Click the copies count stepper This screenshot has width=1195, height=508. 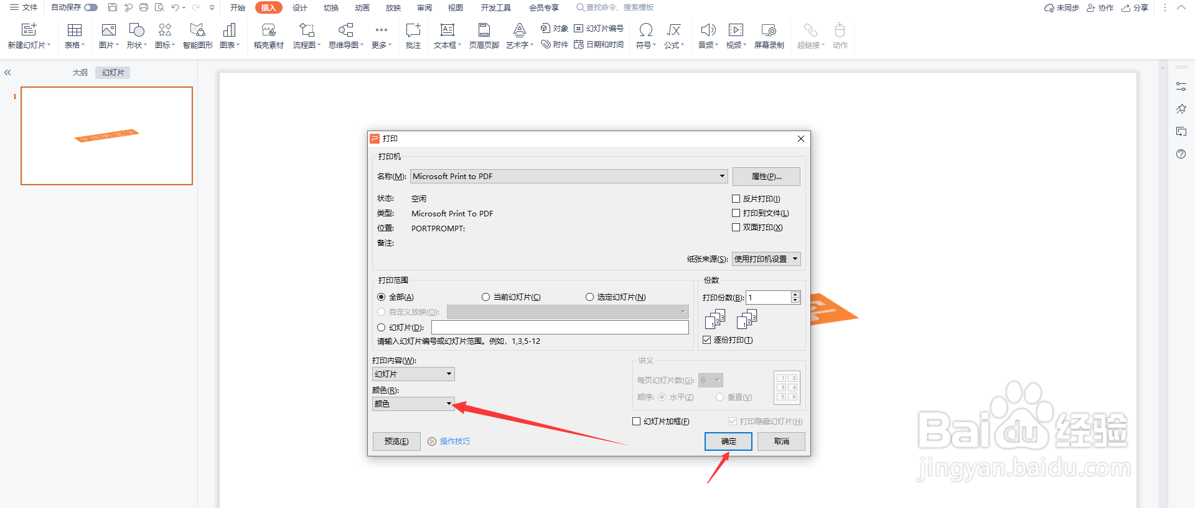pyautogui.click(x=795, y=298)
